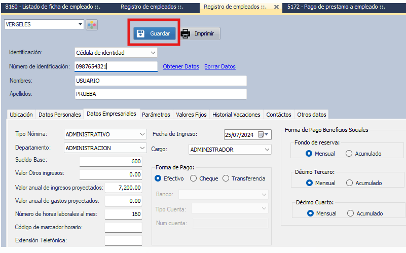Screen dimensions: 406x253
Task: Expand the Tipo Nómina dropdown
Action: coord(142,134)
